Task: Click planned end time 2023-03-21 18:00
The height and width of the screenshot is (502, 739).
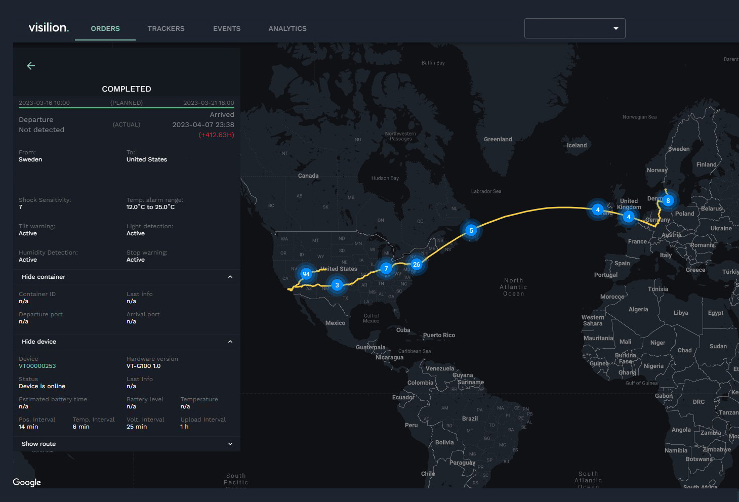Action: [209, 103]
